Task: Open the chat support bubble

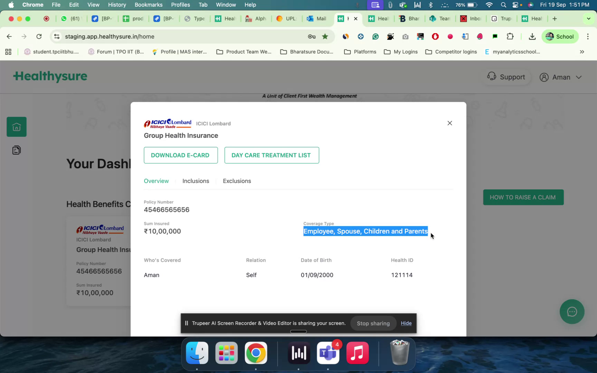Action: click(x=572, y=312)
